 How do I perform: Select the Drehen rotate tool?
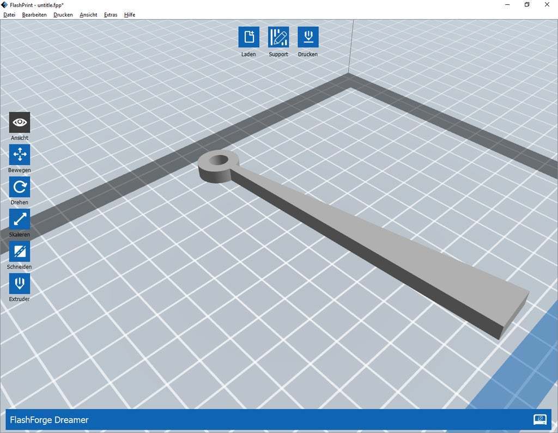click(x=20, y=187)
